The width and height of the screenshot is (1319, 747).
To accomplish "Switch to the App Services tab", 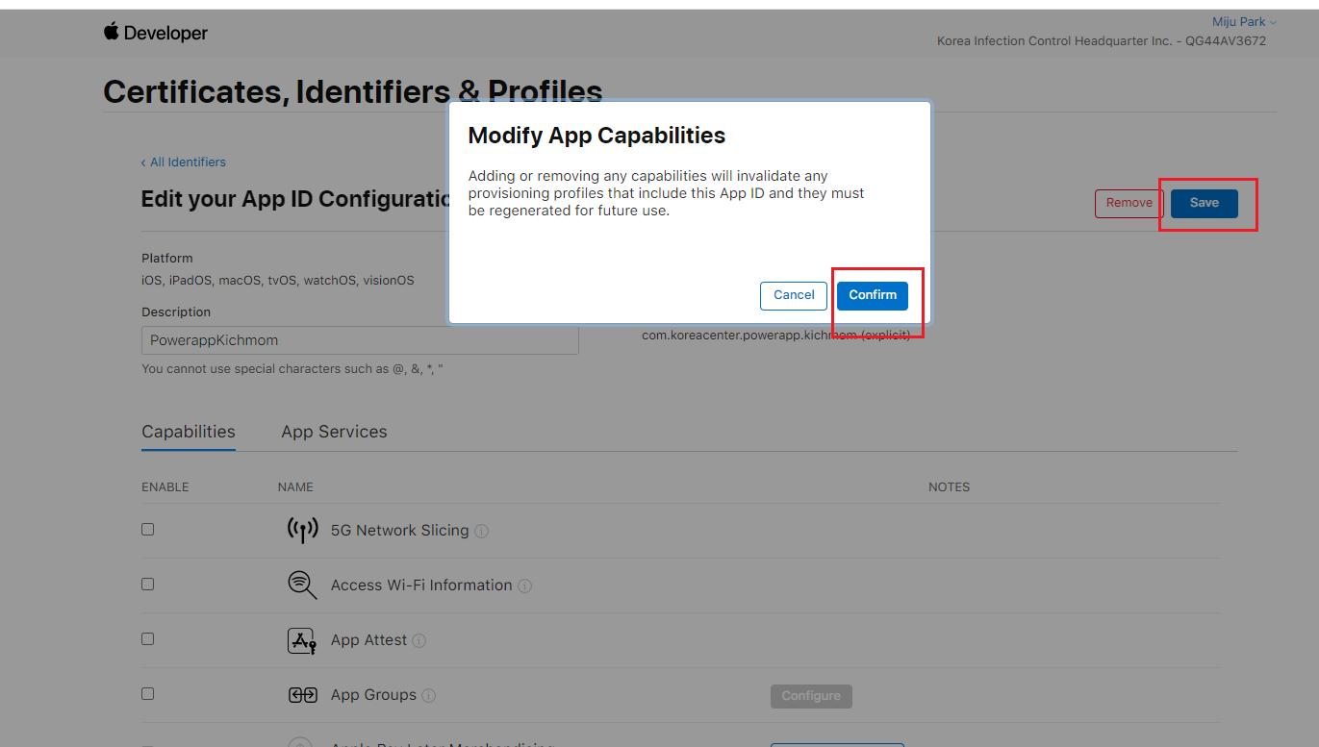I will pyautogui.click(x=334, y=432).
